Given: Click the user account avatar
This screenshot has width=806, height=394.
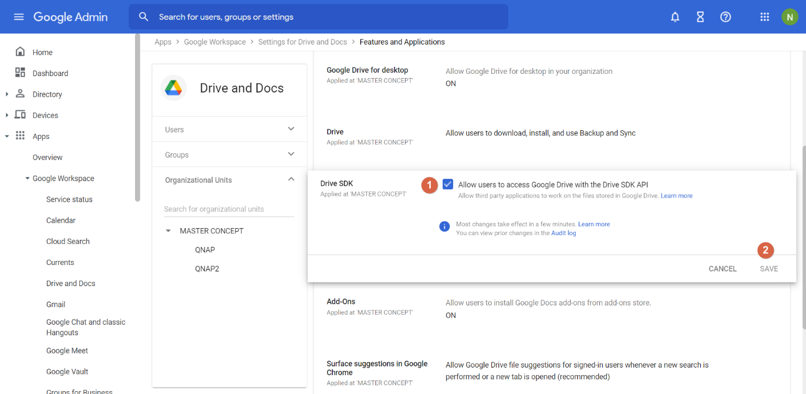Looking at the screenshot, I should pyautogui.click(x=790, y=17).
